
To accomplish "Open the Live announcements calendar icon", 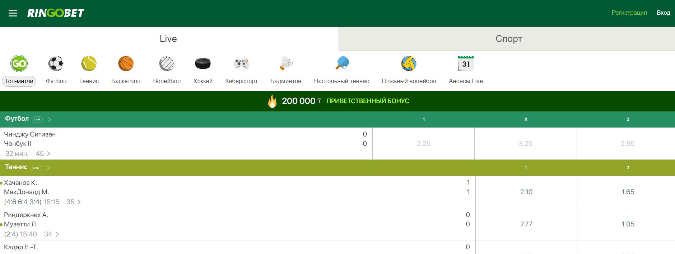I will (x=466, y=63).
